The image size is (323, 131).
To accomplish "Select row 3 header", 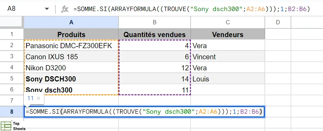I will click(x=12, y=56).
